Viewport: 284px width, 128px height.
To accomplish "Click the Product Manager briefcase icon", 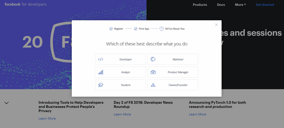I will point(153,72).
